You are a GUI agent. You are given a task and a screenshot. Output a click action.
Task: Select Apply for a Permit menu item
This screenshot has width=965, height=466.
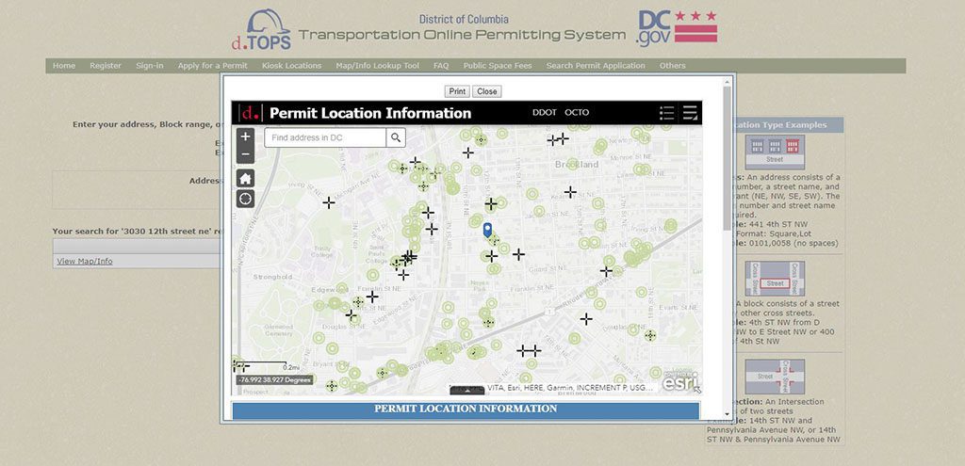click(212, 66)
